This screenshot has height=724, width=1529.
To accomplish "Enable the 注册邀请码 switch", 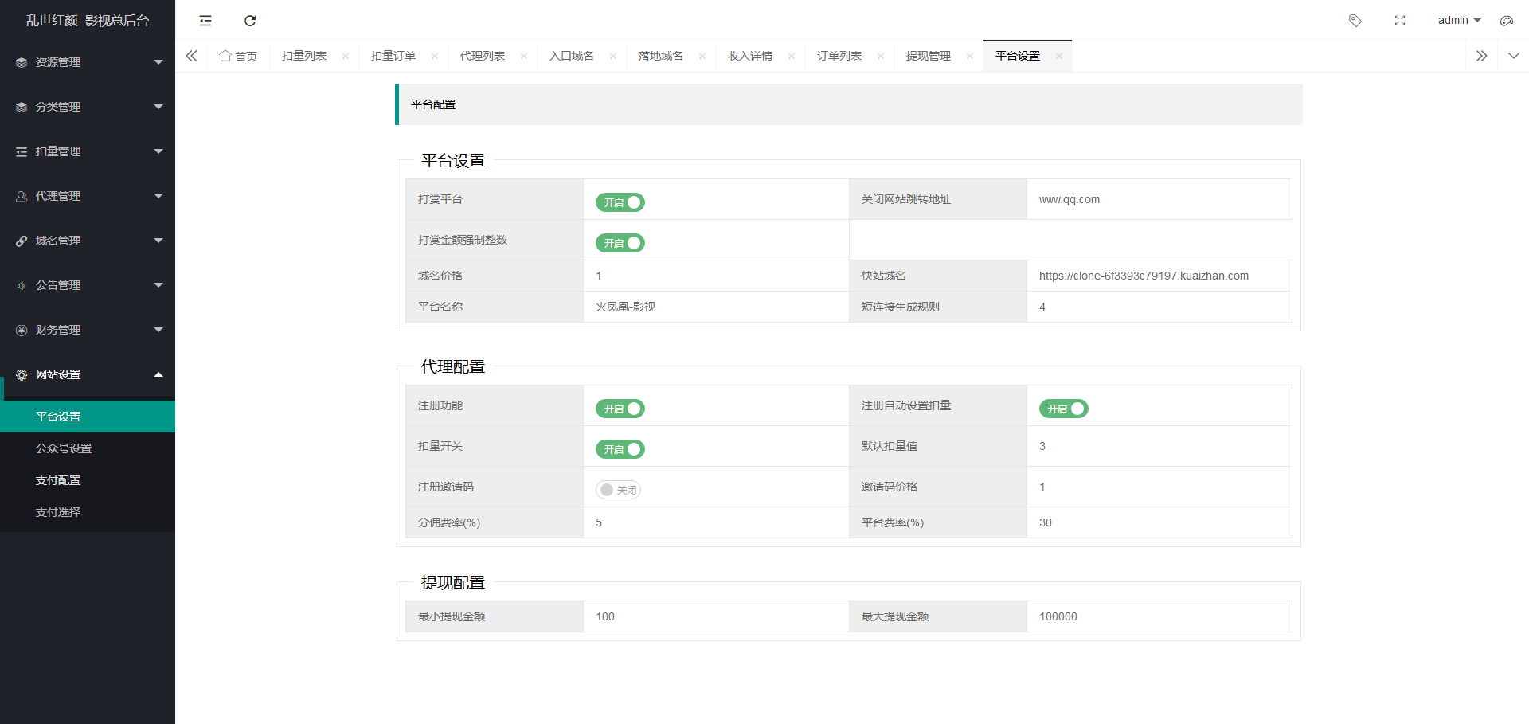I will pos(618,490).
